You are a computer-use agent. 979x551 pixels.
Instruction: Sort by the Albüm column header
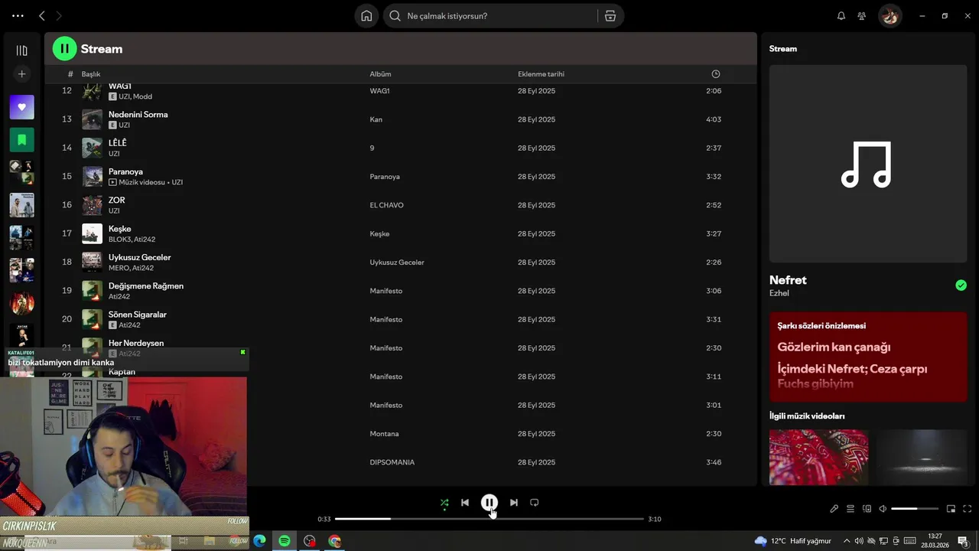[380, 74]
